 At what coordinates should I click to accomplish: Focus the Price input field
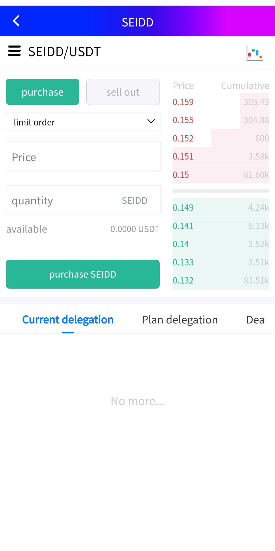click(x=83, y=157)
